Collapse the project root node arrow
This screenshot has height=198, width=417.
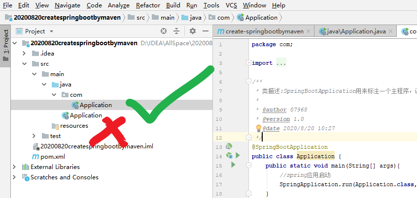point(14,43)
